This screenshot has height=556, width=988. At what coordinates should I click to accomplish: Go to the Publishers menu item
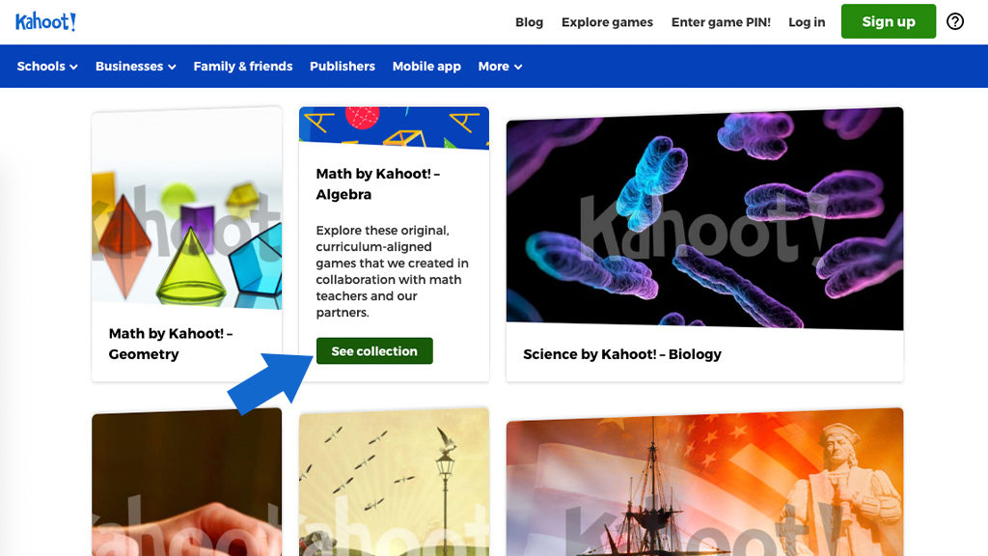click(343, 67)
